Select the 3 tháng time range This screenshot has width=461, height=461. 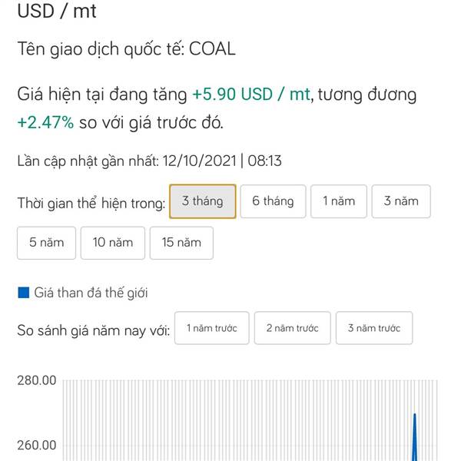tap(202, 201)
